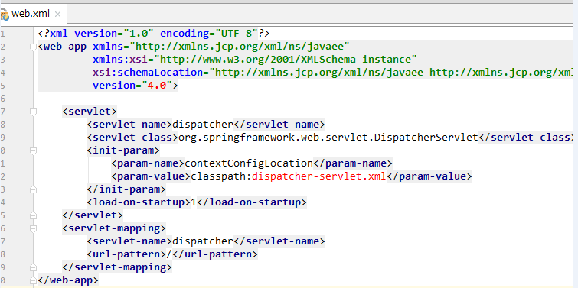Click the xmlns:xsi attribute value

pyautogui.click(x=286, y=60)
